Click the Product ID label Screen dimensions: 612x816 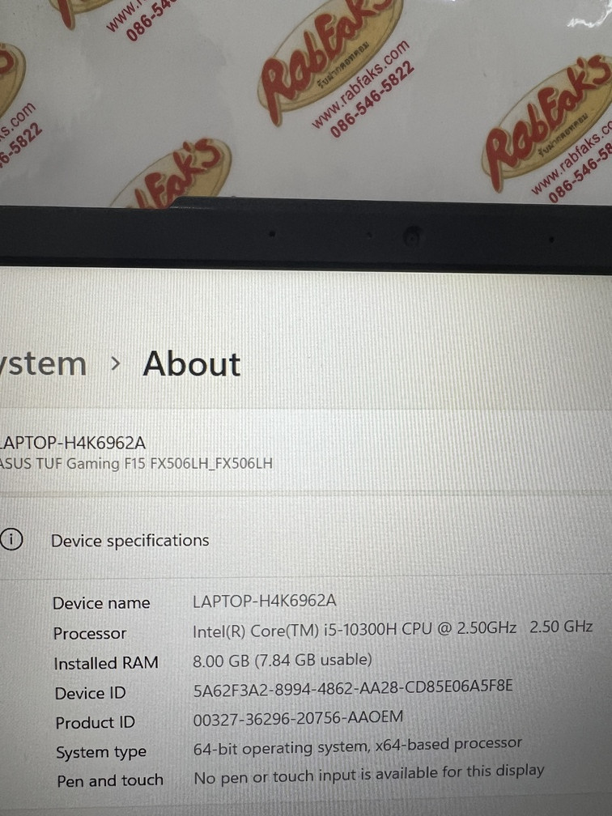tap(95, 723)
